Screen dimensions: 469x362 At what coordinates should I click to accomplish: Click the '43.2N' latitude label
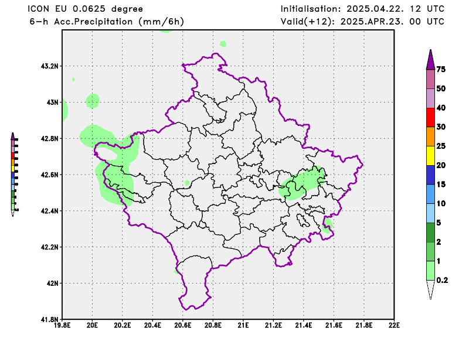click(x=50, y=66)
